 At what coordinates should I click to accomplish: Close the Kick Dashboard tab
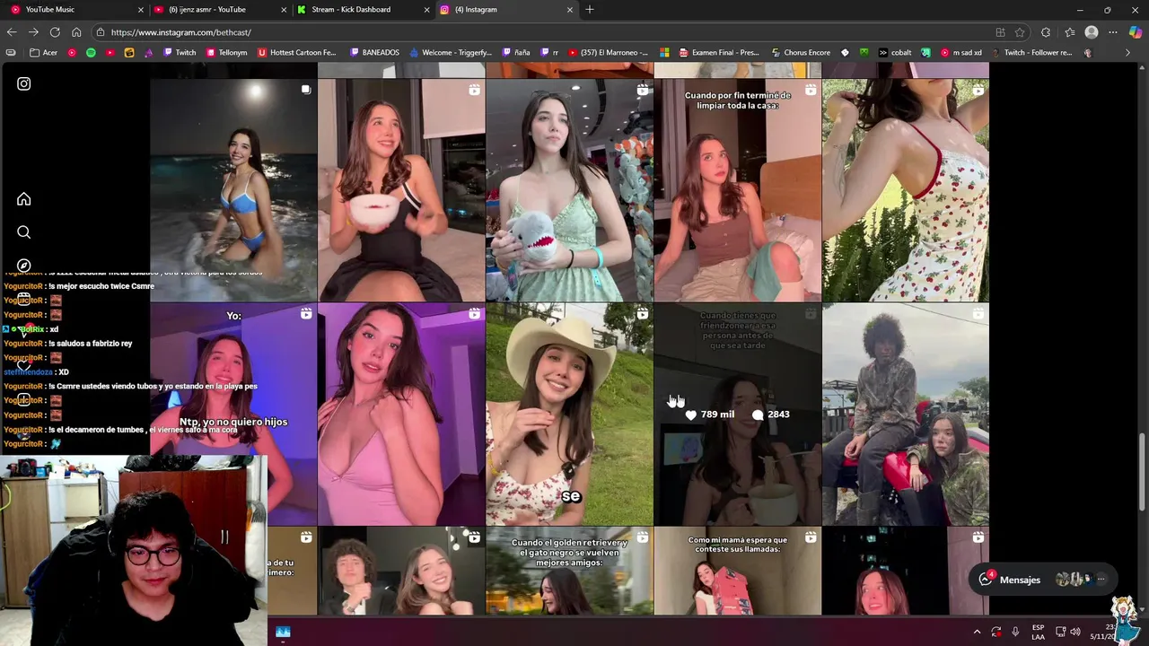click(426, 10)
